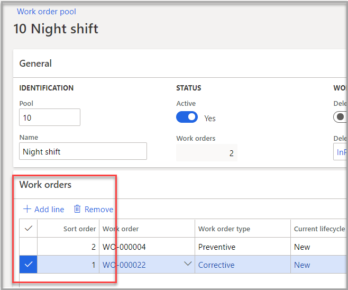This screenshot has width=348, height=290.
Task: Click sort order cell with value 1
Action: pos(68,265)
